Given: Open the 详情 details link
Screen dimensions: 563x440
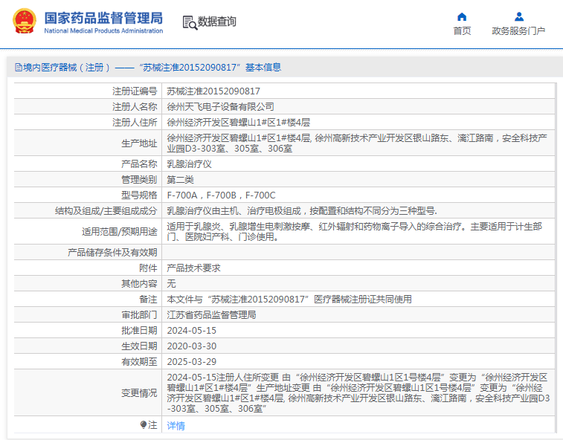Looking at the screenshot, I should pyautogui.click(x=176, y=426).
